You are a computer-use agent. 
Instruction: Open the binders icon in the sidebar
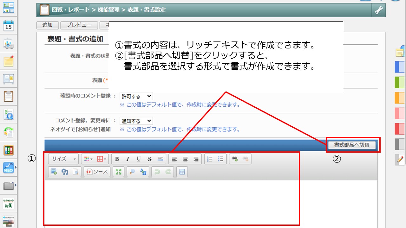click(9, 150)
